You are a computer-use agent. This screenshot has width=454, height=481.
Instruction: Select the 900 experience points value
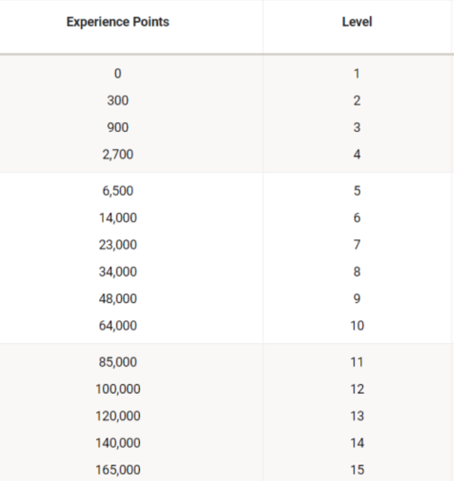point(118,128)
